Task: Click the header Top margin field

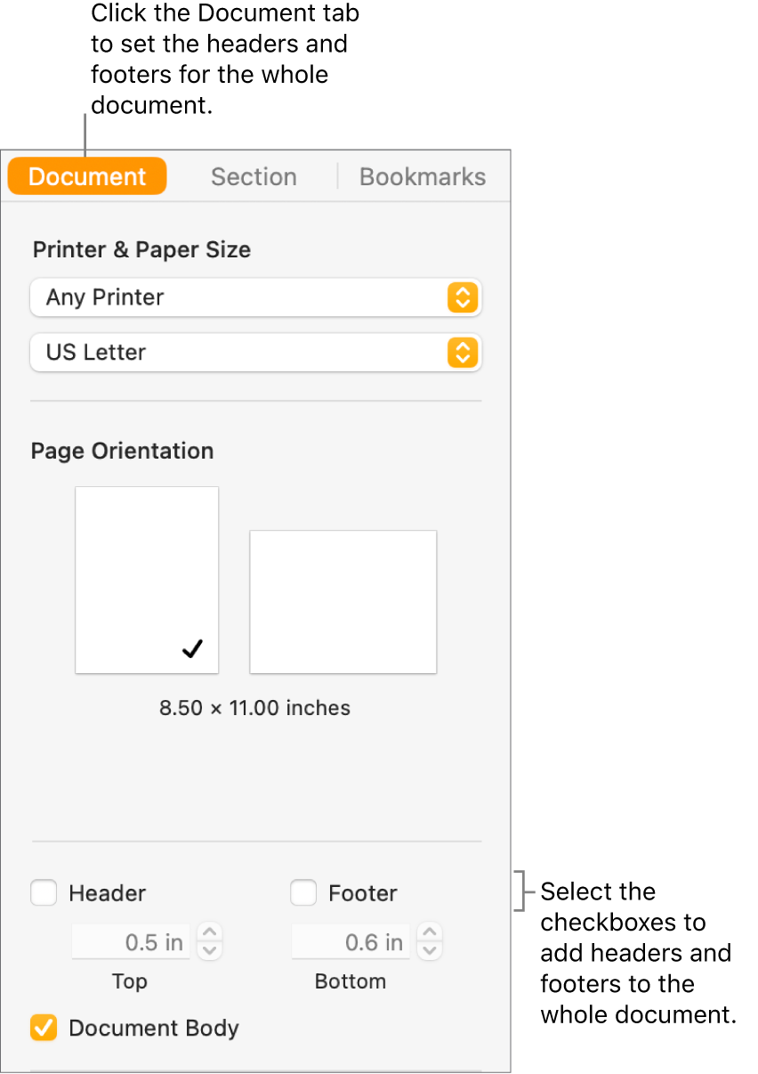Action: click(130, 942)
